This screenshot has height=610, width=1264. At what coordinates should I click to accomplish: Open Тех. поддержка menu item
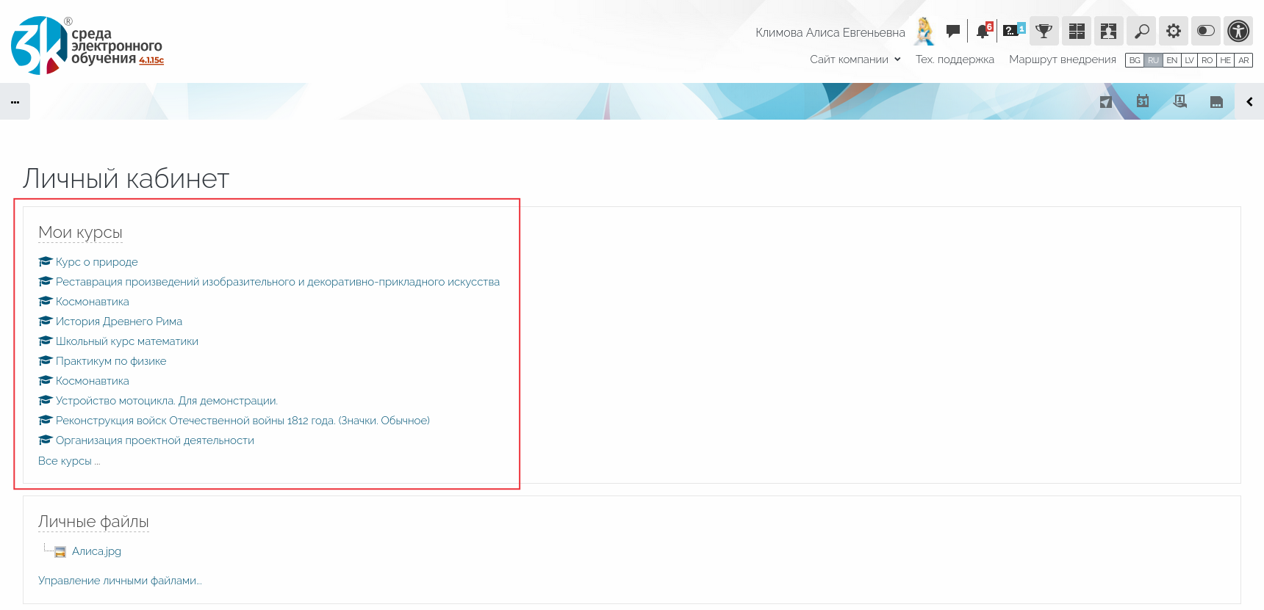click(955, 59)
